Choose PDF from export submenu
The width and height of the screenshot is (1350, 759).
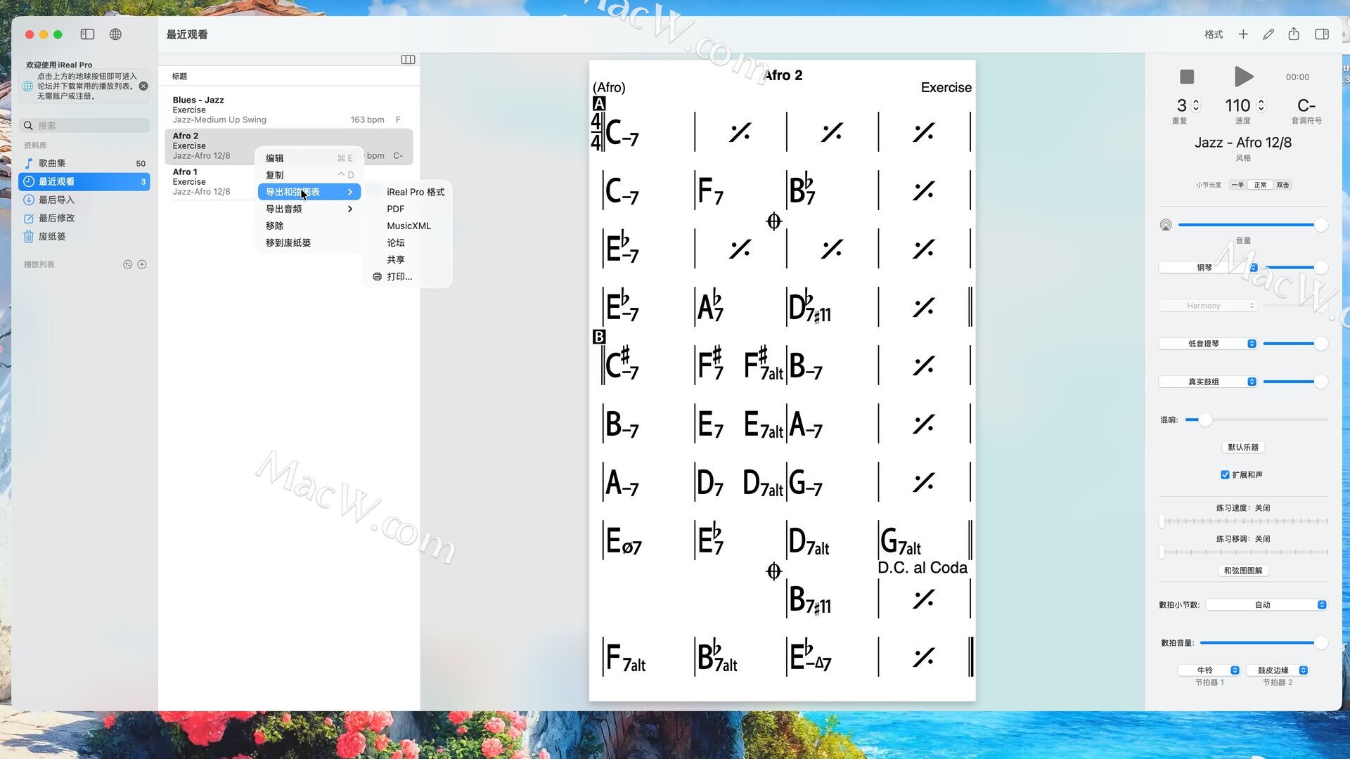[395, 209]
